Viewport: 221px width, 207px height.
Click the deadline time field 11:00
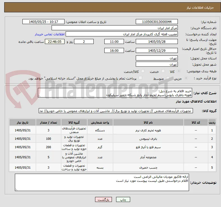click(114, 41)
